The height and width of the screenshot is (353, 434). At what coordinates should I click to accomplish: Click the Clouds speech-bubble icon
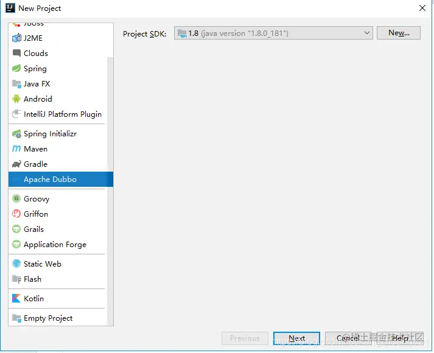(16, 53)
